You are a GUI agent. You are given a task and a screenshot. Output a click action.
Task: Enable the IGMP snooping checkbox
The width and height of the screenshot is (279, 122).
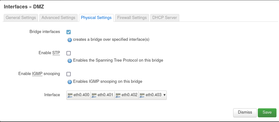tap(69, 74)
